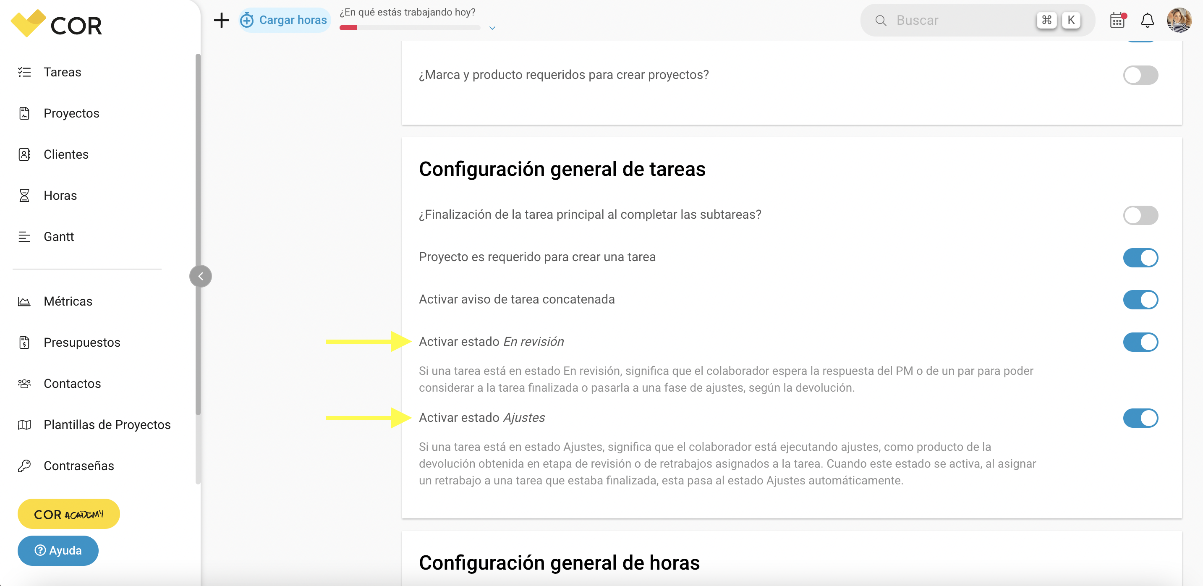
Task: Click the 'Activar estado Ajustes' label
Action: [482, 417]
